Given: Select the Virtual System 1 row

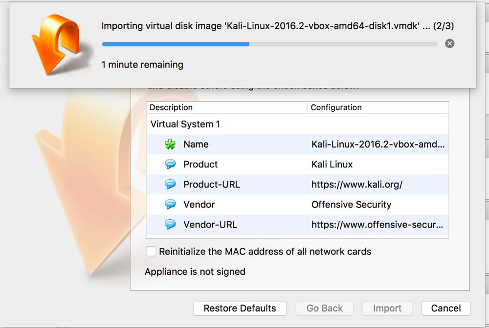Looking at the screenshot, I should (185, 124).
